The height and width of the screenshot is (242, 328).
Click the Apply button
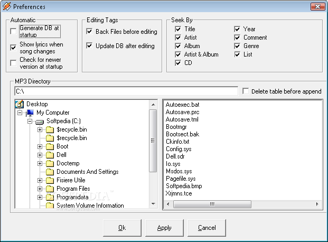pyautogui.click(x=164, y=228)
